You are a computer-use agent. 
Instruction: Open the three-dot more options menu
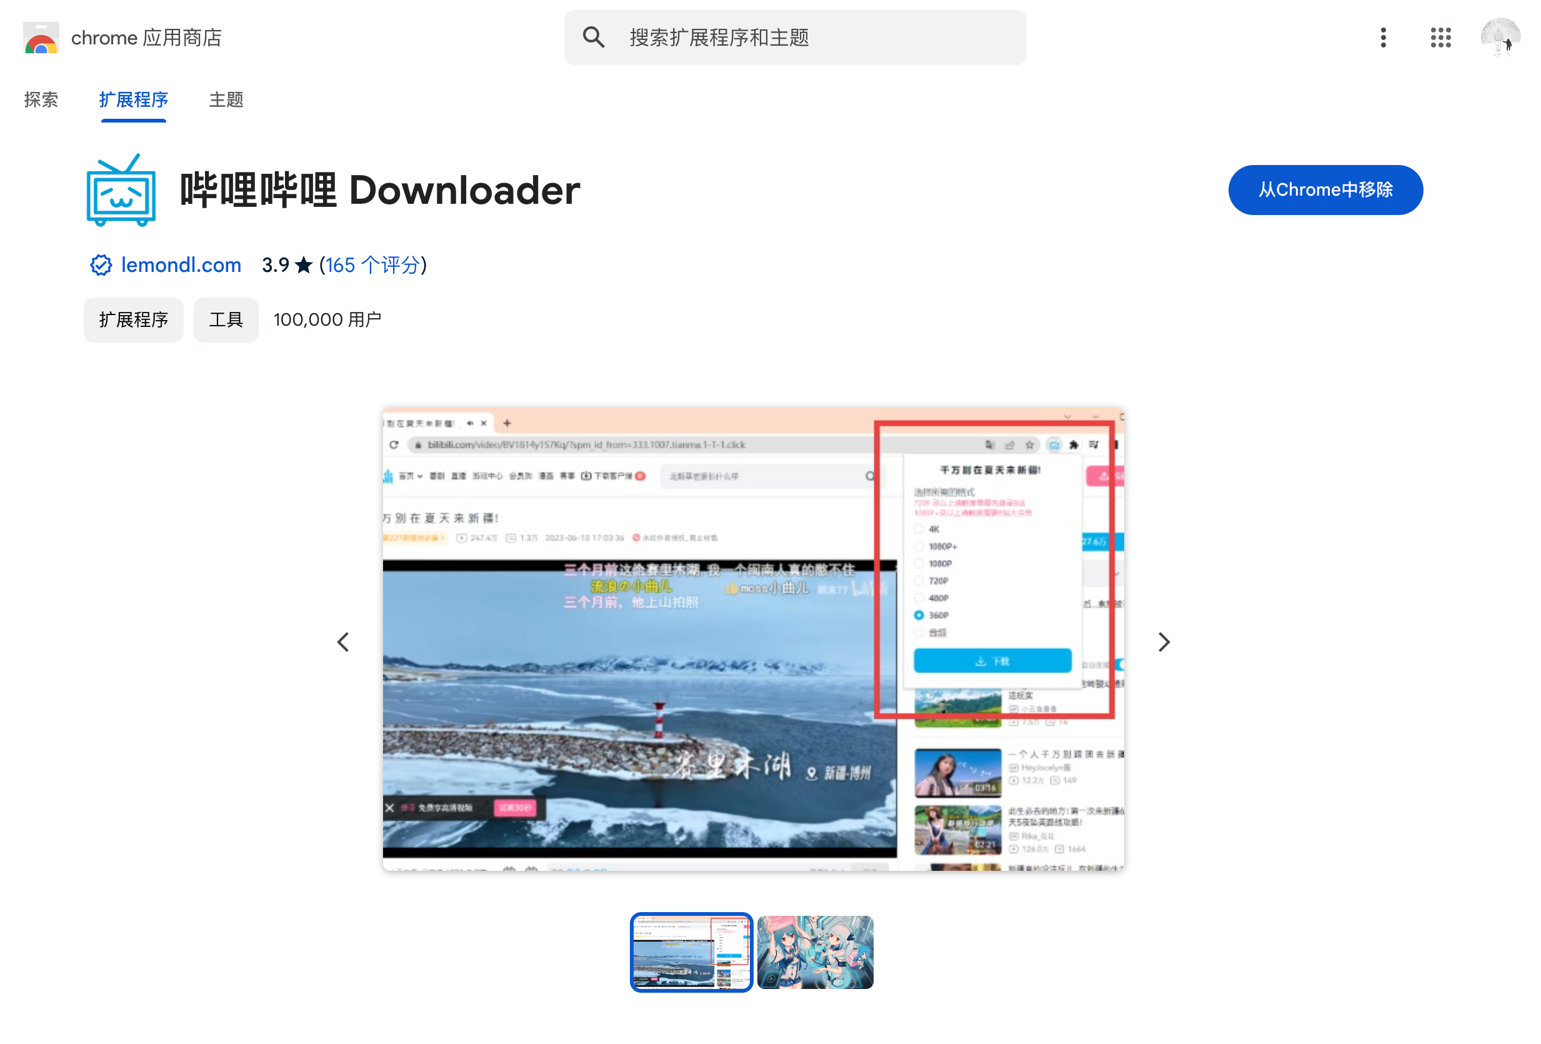click(1383, 38)
